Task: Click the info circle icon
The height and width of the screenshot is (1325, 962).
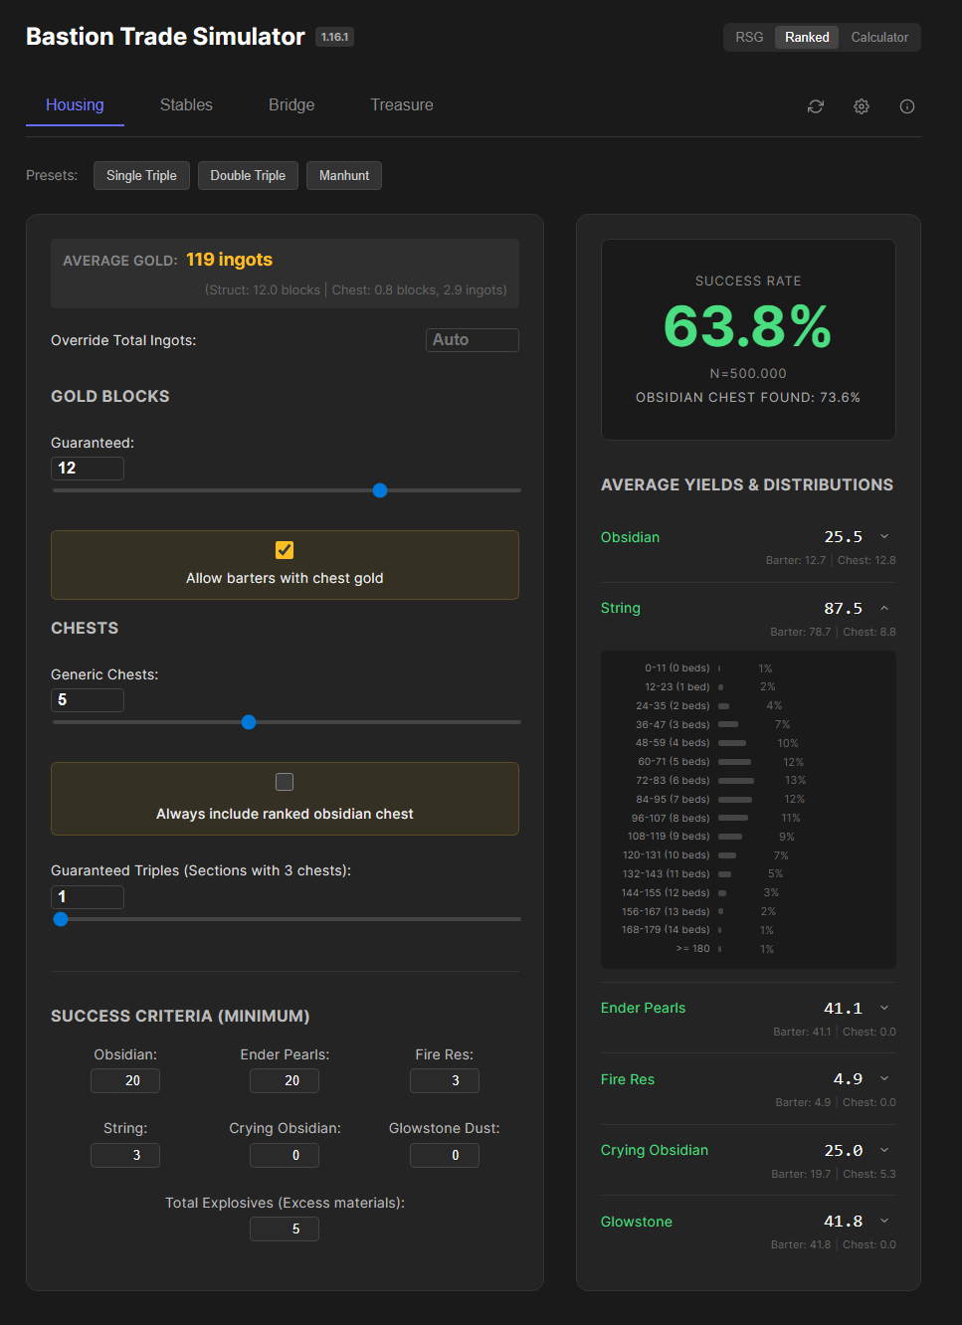Action: [x=907, y=106]
